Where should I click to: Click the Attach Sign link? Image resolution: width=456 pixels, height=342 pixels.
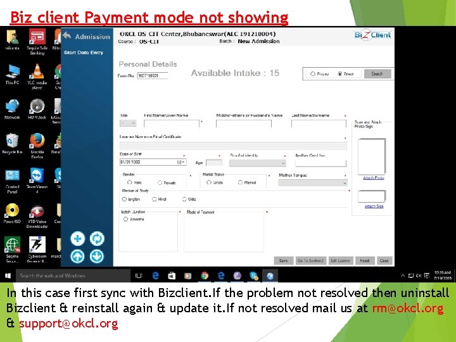pyautogui.click(x=374, y=206)
